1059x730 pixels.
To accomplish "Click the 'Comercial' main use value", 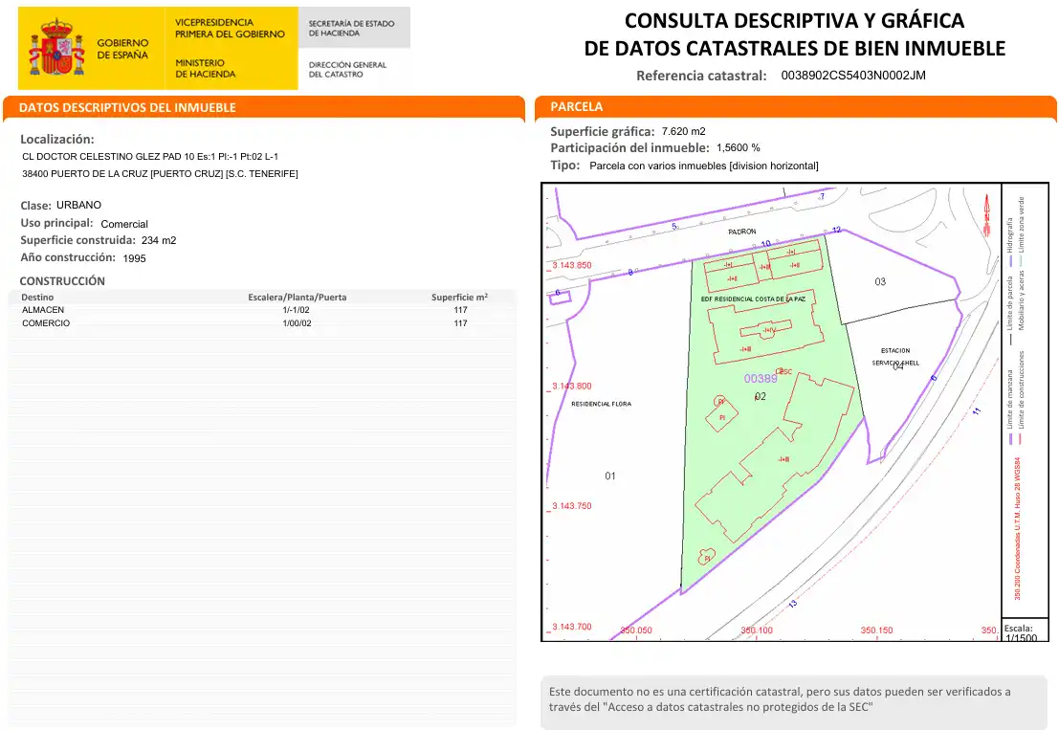I will (124, 224).
